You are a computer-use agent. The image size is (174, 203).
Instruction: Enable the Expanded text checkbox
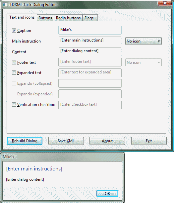click(x=14, y=73)
